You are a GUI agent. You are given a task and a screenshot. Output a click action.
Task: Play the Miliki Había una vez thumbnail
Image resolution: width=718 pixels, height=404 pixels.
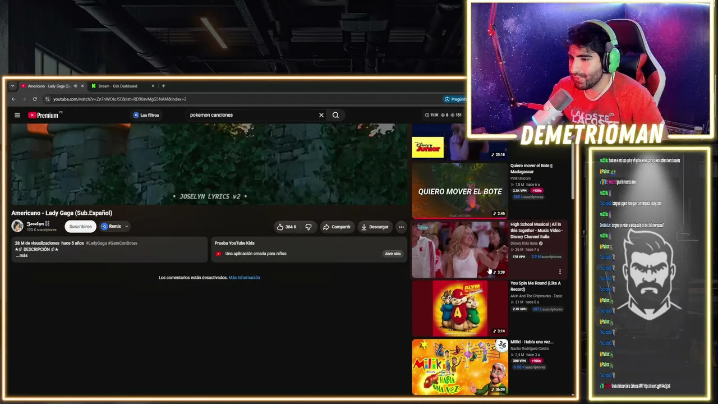click(x=460, y=367)
